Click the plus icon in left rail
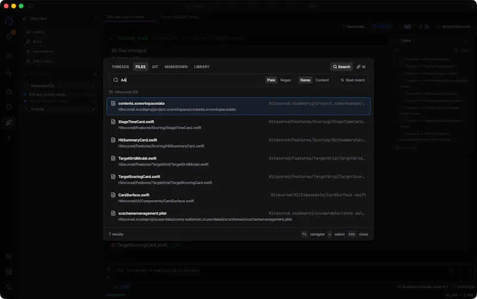477x299 pixels. point(9,138)
